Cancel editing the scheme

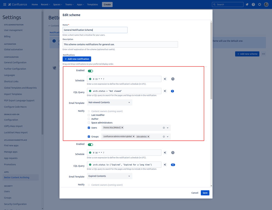click(x=195, y=193)
